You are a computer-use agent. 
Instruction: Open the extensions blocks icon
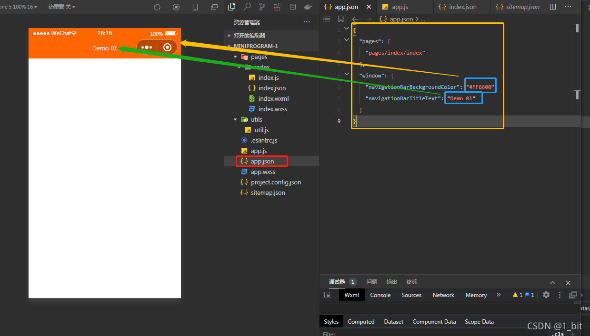click(278, 7)
